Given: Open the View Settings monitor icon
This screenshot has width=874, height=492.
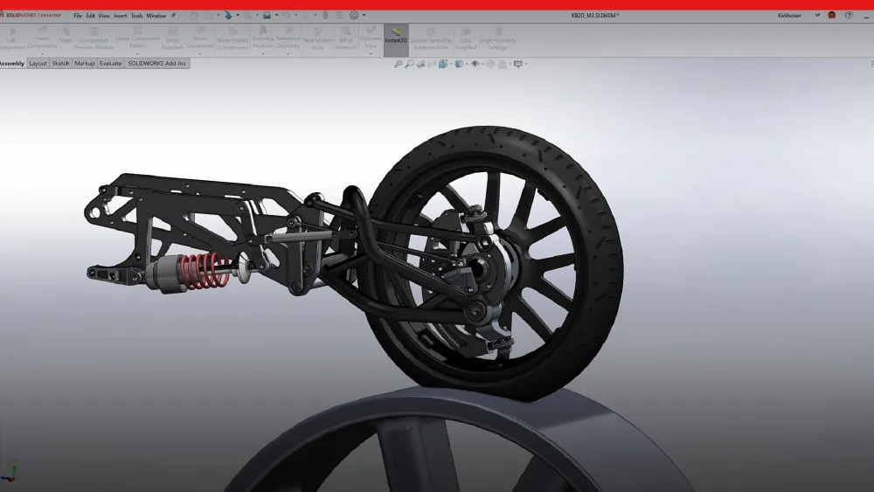Looking at the screenshot, I should coord(517,64).
